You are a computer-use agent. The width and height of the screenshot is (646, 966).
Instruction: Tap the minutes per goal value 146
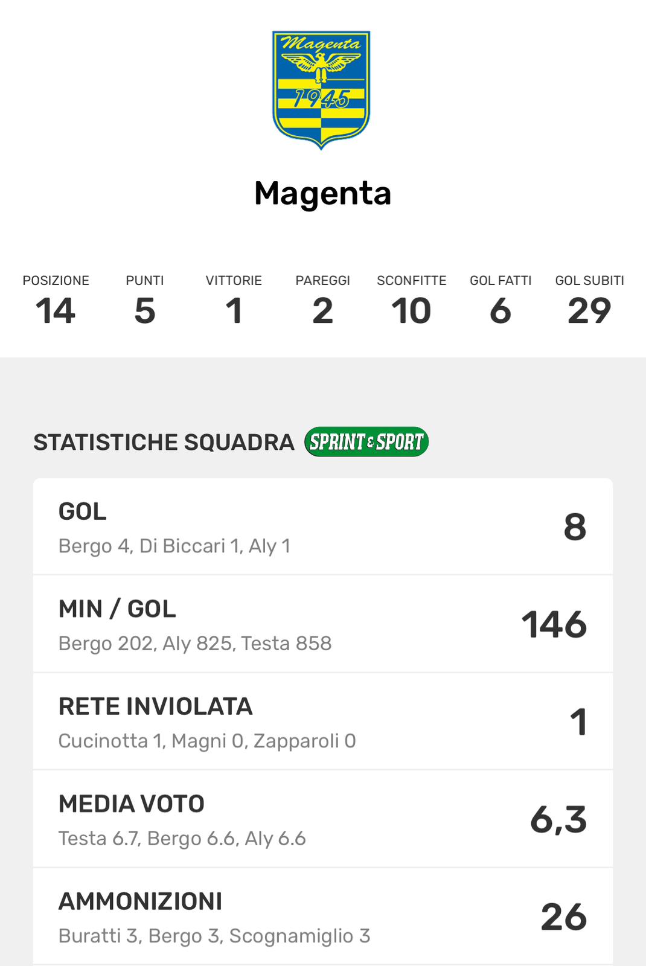click(554, 624)
